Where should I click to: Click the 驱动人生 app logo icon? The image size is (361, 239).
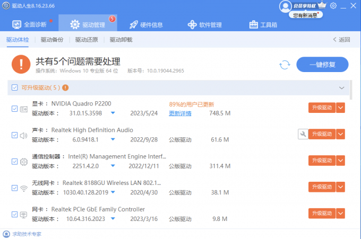(x=6, y=6)
